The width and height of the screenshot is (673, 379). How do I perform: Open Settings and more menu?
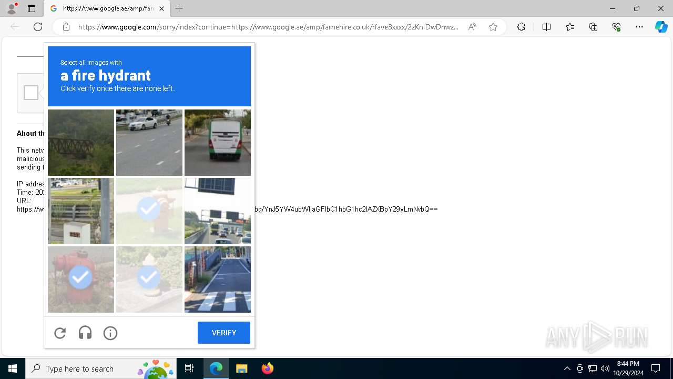[639, 27]
